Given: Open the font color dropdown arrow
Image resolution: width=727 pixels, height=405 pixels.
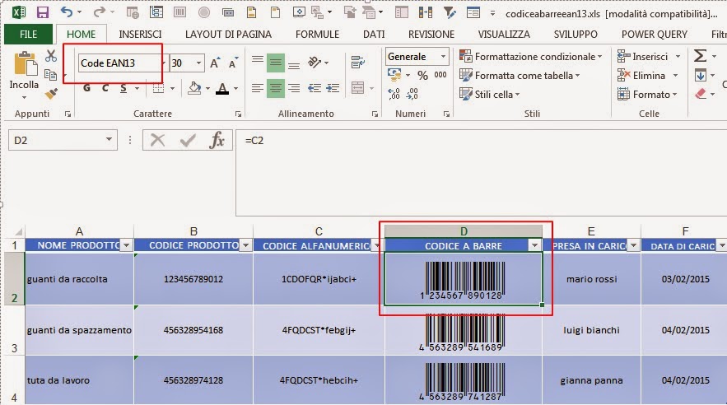Looking at the screenshot, I should [235, 88].
